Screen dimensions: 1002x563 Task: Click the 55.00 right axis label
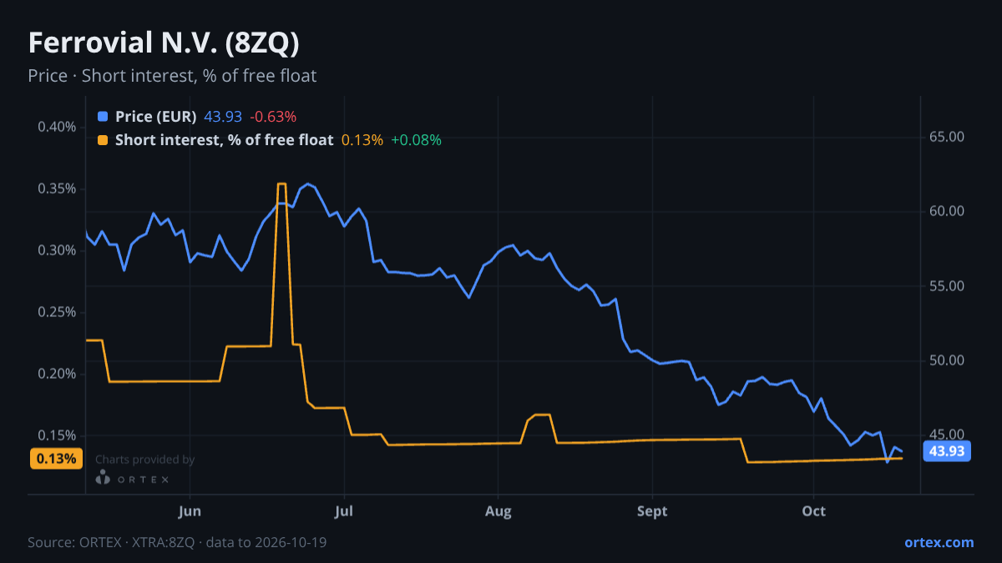947,286
